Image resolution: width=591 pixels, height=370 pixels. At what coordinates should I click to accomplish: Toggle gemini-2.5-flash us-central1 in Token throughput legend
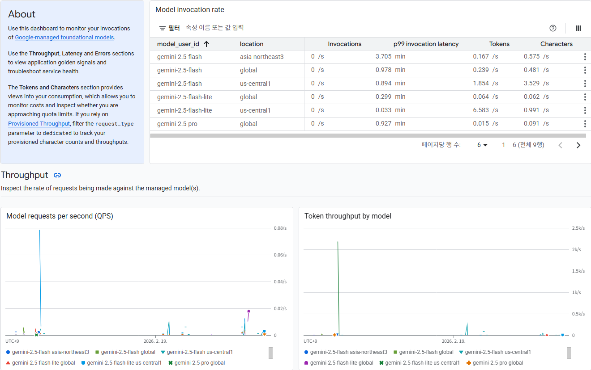495,352
